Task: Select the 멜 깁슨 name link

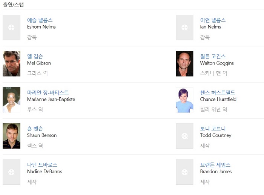Action: click(x=35, y=57)
